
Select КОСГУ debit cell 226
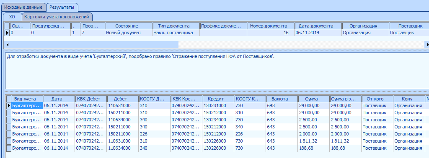coord(155,134)
